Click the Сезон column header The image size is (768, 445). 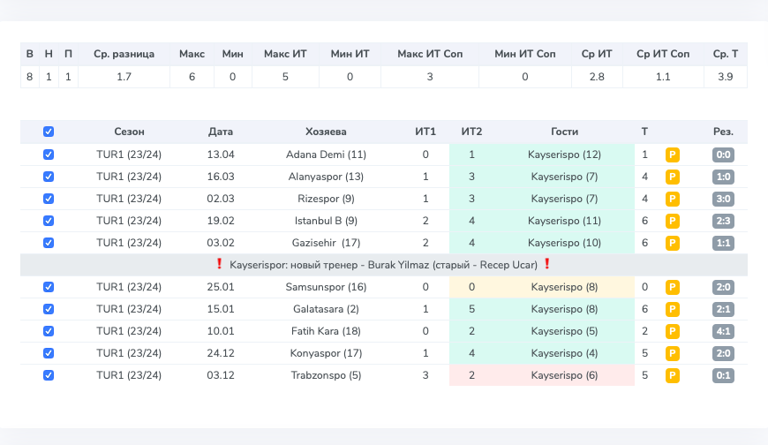pos(129,132)
